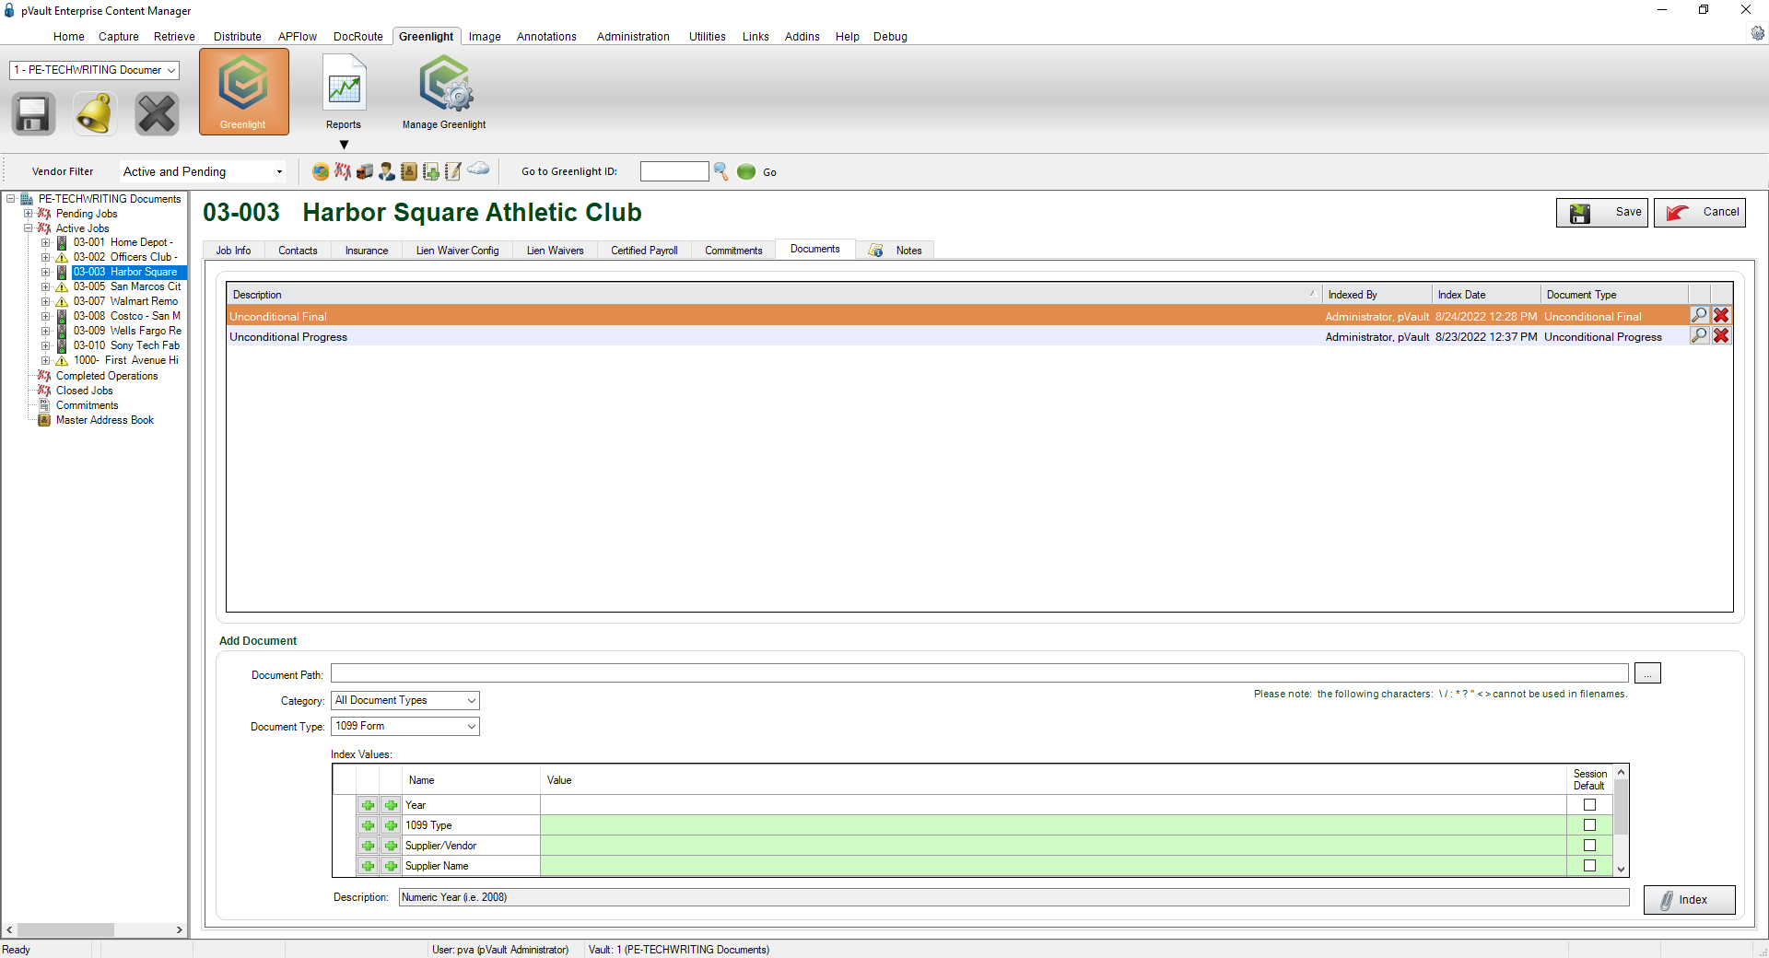Click the second green plus in 1099 Type row
Viewport: 1769px width, 958px height.
[x=391, y=825]
